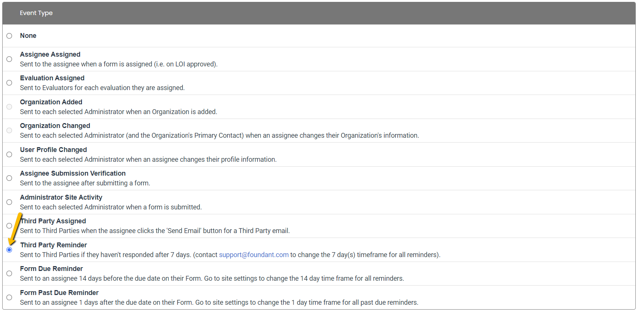This screenshot has height=313, width=641.
Task: Click the Form Past Due Reminder heading
Action: (59, 293)
